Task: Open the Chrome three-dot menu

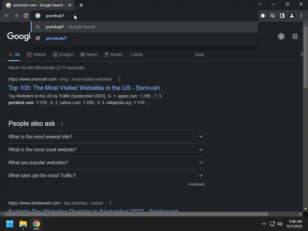Action: tap(301, 16)
